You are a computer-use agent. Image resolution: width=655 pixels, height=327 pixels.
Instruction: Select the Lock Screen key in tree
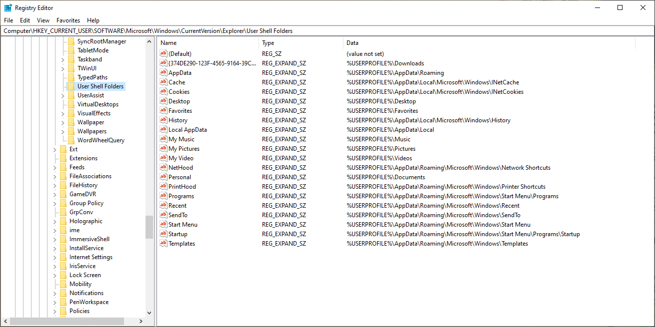pos(85,275)
